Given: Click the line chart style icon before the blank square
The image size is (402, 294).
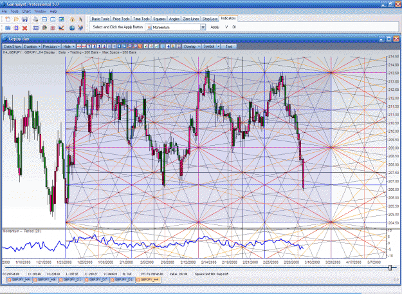Looking at the screenshot, I should point(157,46).
